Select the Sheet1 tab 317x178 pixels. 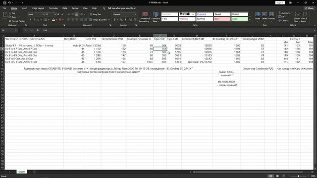(x=22, y=172)
